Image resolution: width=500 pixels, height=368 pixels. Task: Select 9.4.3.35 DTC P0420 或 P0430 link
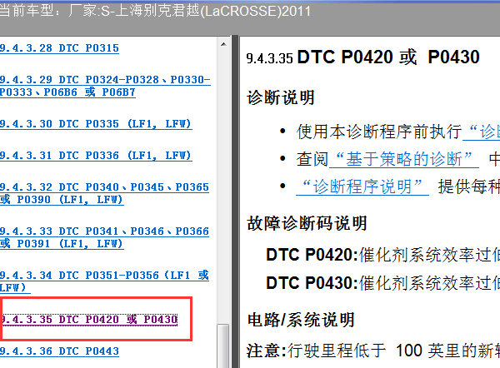[89, 320]
